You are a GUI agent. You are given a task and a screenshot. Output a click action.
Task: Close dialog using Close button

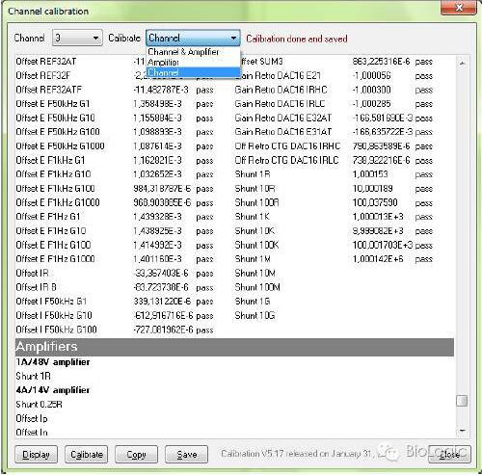[449, 454]
